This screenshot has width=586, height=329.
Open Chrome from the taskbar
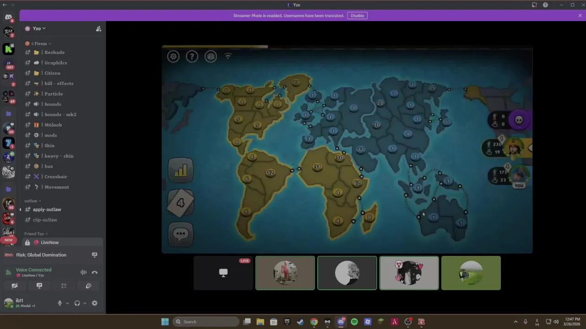[x=314, y=322]
